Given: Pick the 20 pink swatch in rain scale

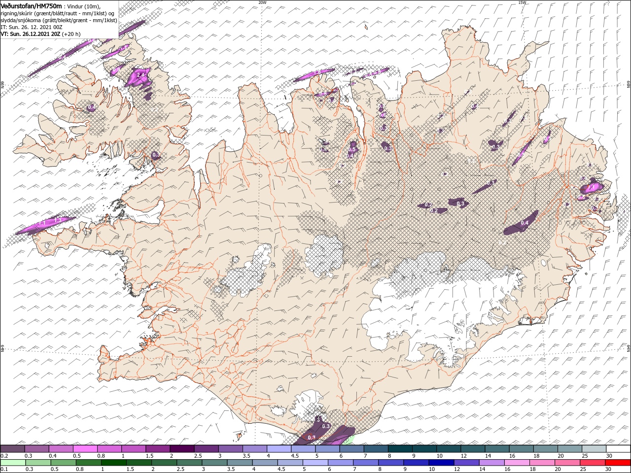Looking at the screenshot, I should (567, 463).
